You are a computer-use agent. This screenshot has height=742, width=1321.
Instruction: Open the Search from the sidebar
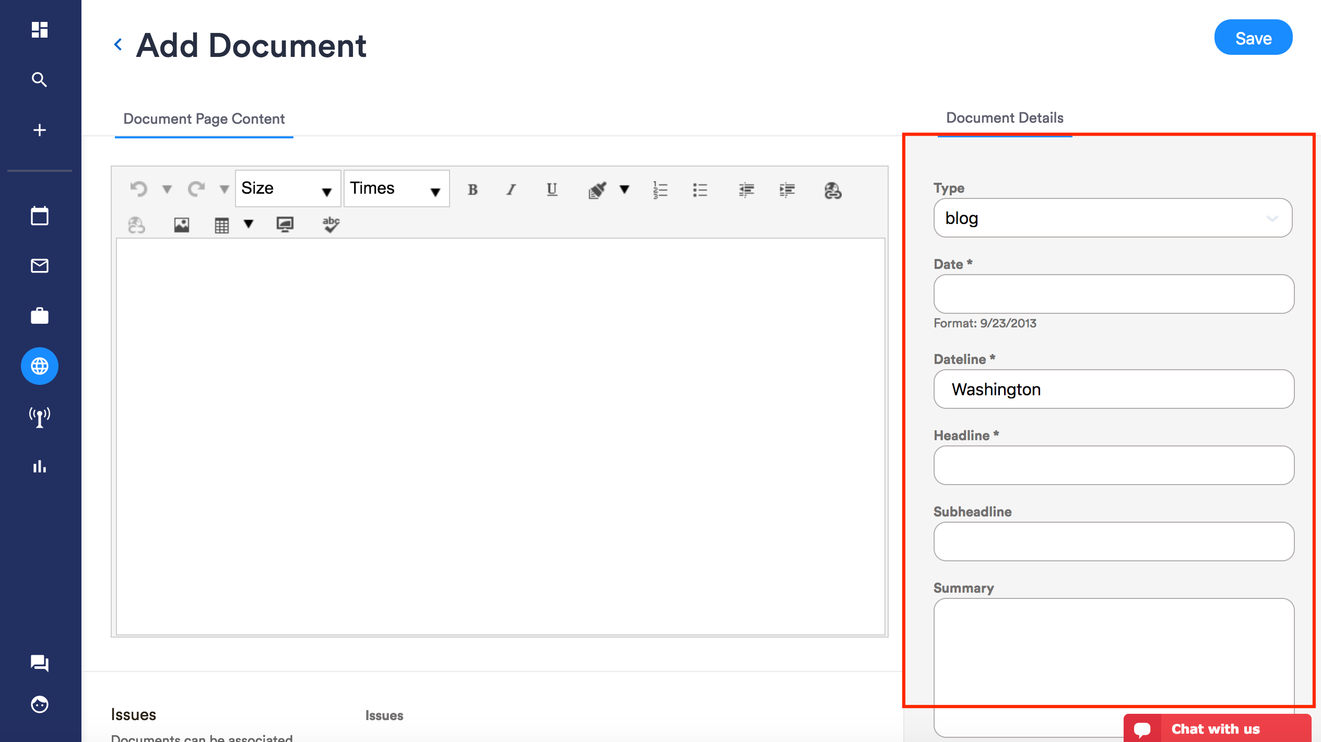[x=39, y=79]
